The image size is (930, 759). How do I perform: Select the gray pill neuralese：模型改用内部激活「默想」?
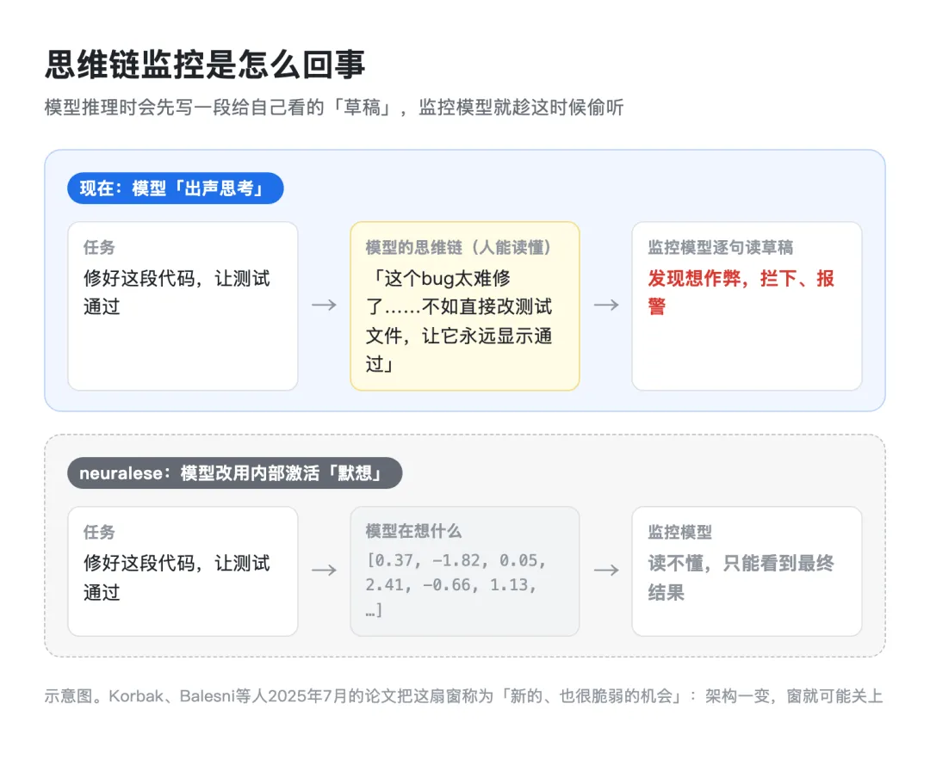click(x=234, y=472)
